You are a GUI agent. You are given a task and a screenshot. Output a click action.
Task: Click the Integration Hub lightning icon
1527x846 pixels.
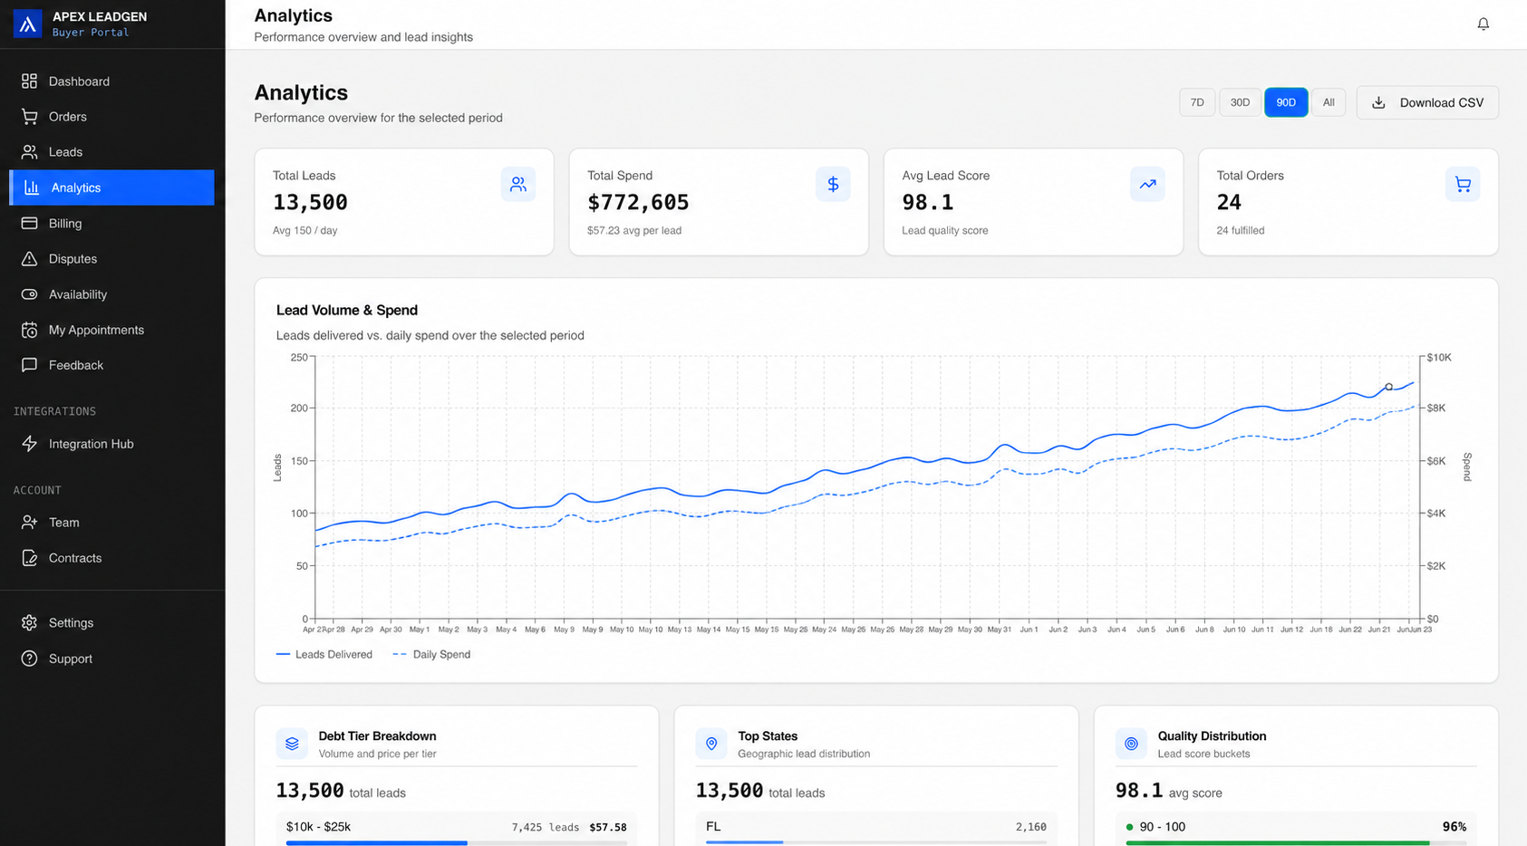coord(29,444)
